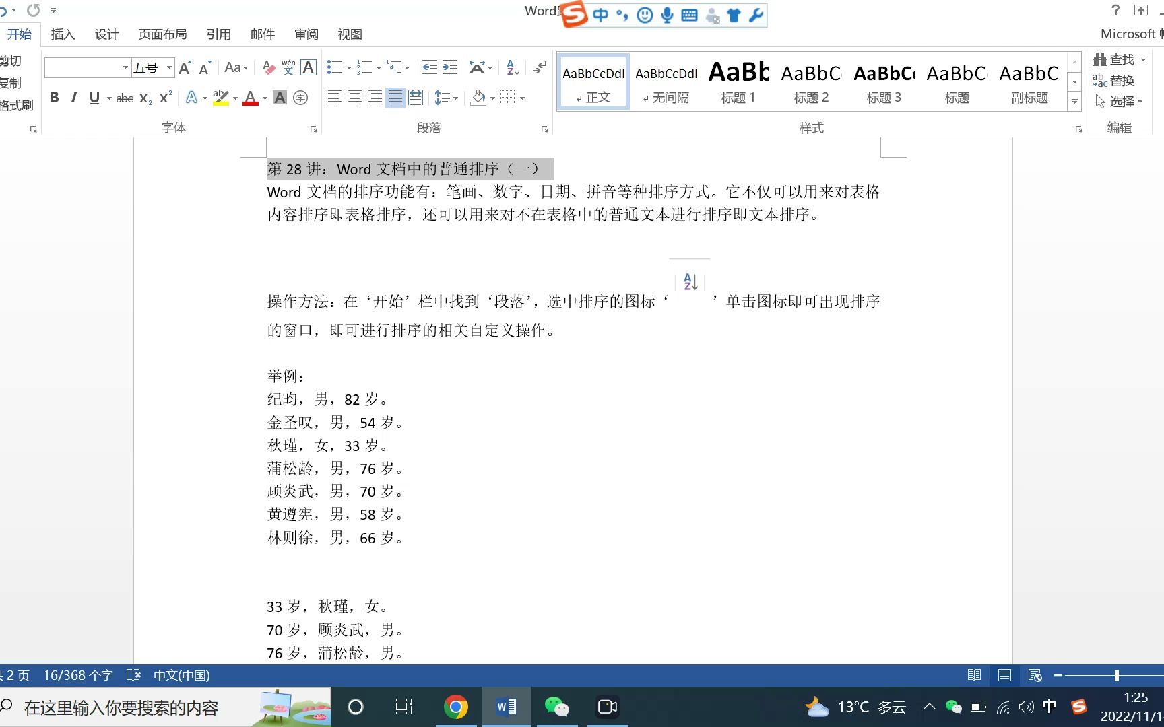
Task: Switch to the 插入 ribbon tab
Action: click(62, 34)
